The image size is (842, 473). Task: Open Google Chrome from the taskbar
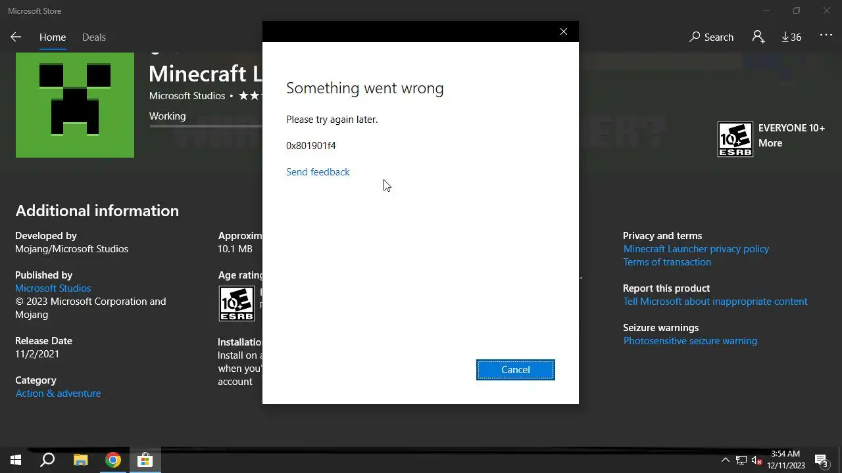[113, 461]
